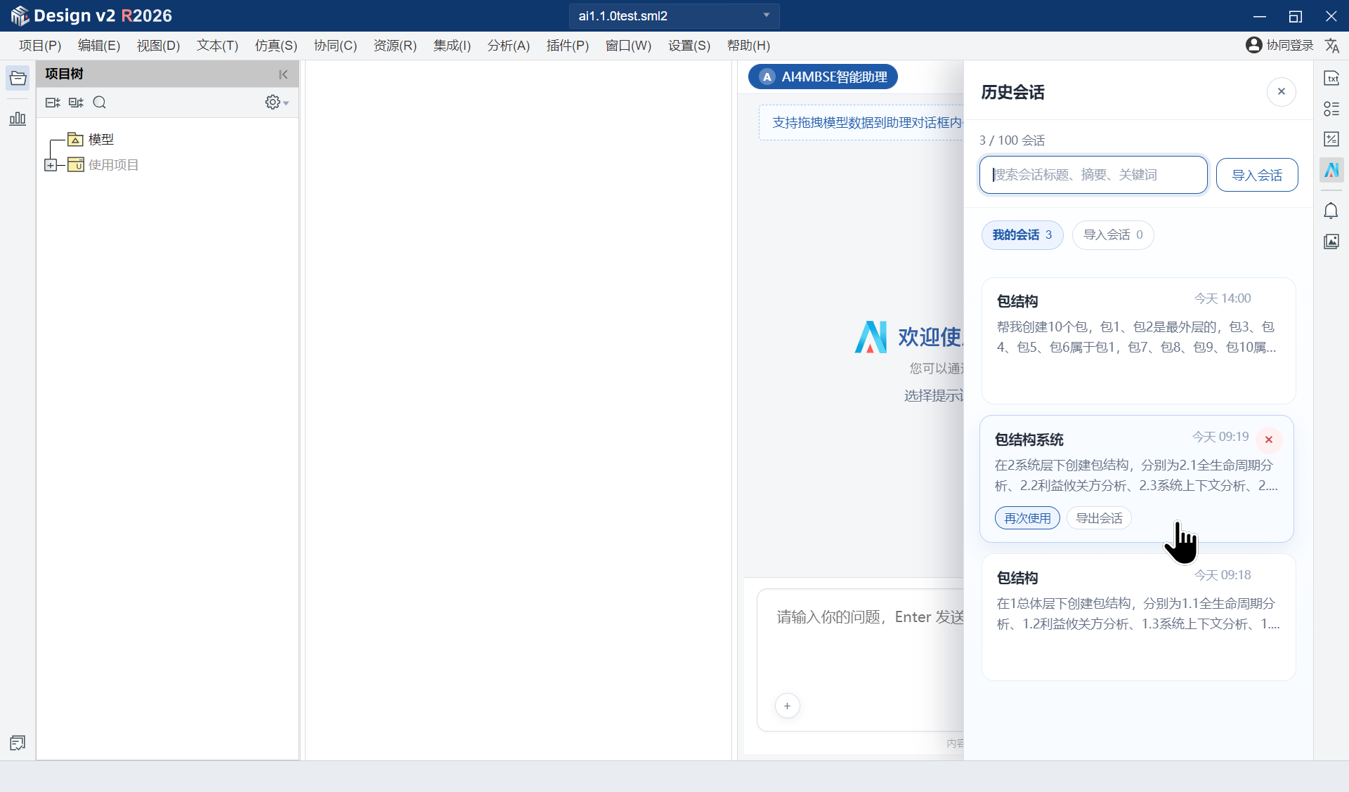
Task: Open the 设置(S) menu
Action: point(689,46)
